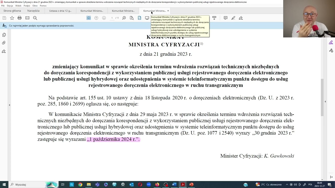
Task: Show hidden system tray icons chevron
Action: coord(287,185)
